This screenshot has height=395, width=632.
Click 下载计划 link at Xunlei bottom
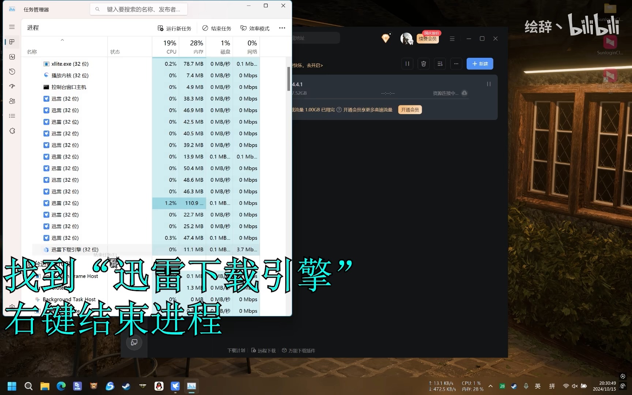[x=236, y=350]
